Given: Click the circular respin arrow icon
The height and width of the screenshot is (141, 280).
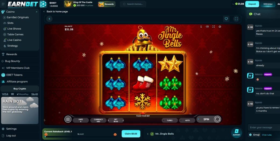Looking at the screenshot, I should (x=217, y=119).
